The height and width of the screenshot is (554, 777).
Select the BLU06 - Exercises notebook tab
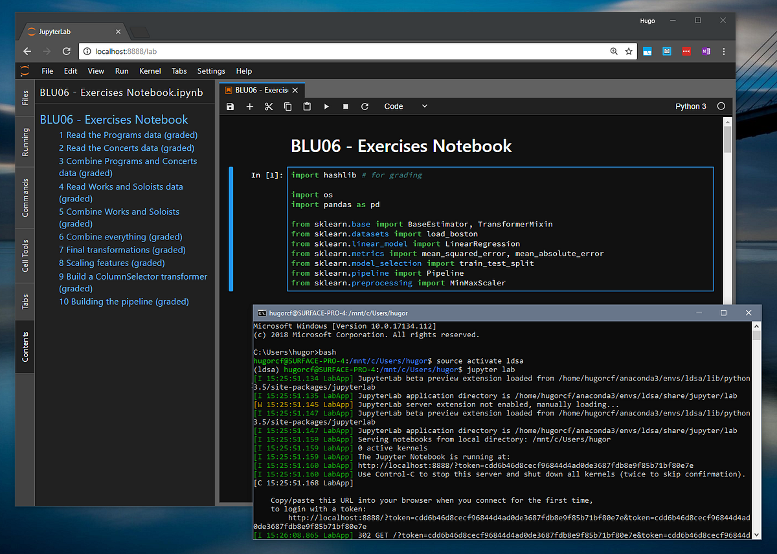pyautogui.click(x=258, y=91)
